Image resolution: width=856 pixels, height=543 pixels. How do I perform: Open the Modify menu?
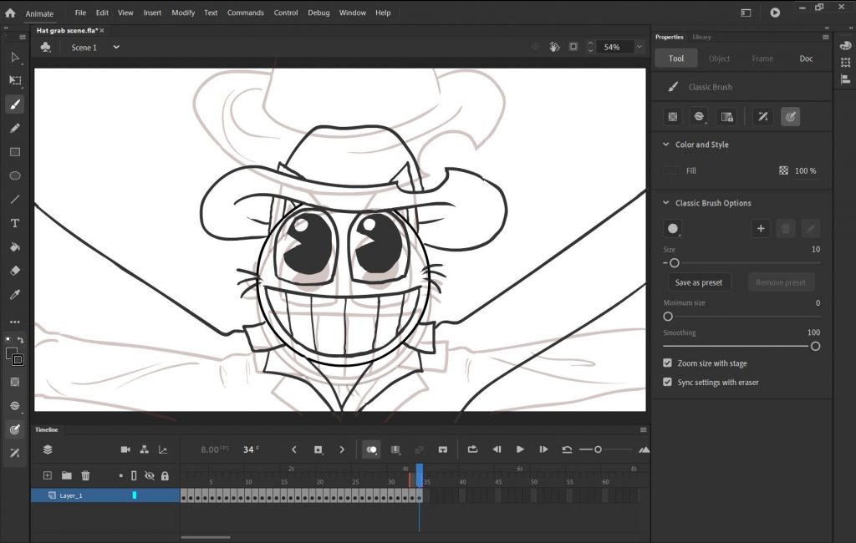point(183,13)
